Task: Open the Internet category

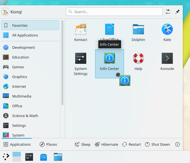Action: point(30,86)
